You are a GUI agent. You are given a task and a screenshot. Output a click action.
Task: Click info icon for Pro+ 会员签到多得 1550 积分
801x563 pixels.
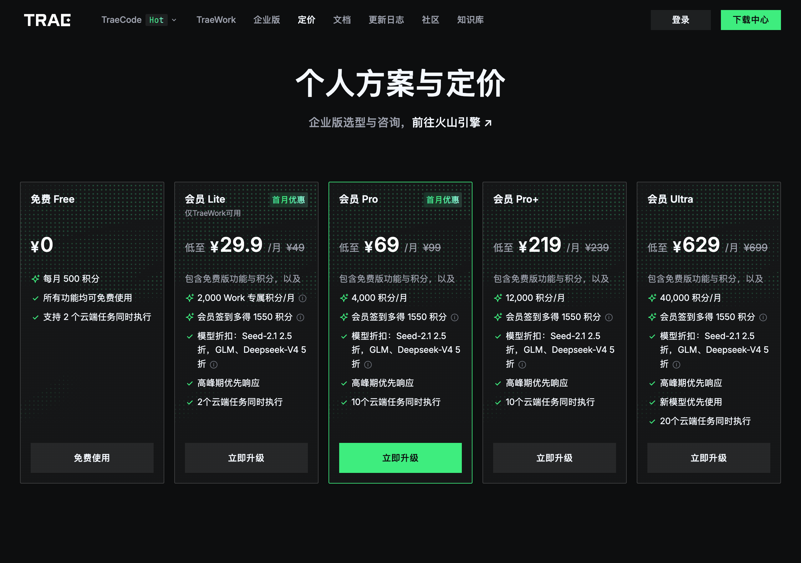tap(609, 317)
